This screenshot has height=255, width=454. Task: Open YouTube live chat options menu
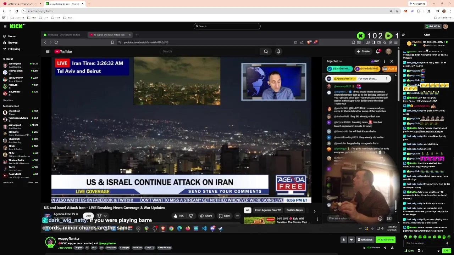coord(384,61)
